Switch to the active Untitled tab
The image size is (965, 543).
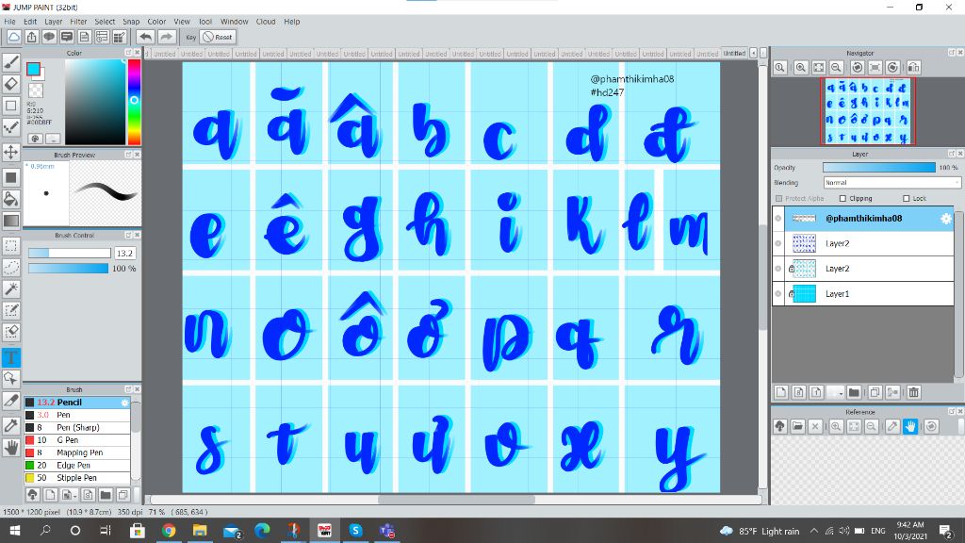click(734, 54)
